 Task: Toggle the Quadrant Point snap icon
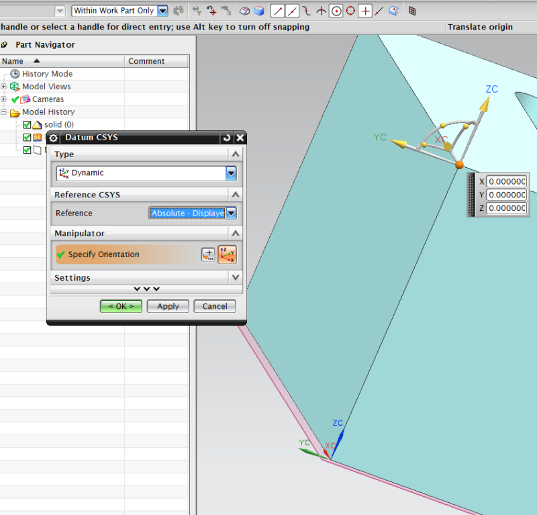pos(350,11)
